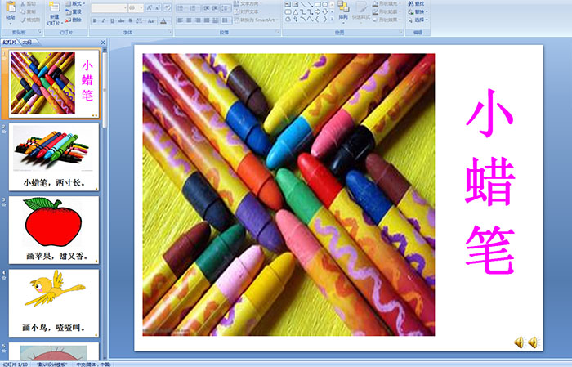Click the Shrink Font icon
Viewport: 572px width, 367px height.
click(158, 7)
